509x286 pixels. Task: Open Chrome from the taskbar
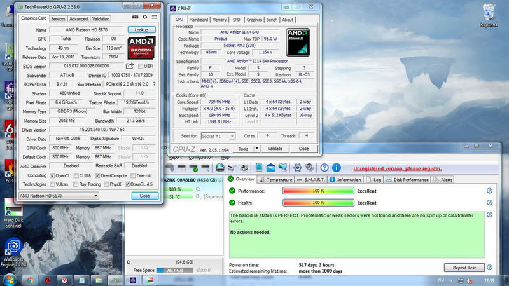click(x=30, y=280)
